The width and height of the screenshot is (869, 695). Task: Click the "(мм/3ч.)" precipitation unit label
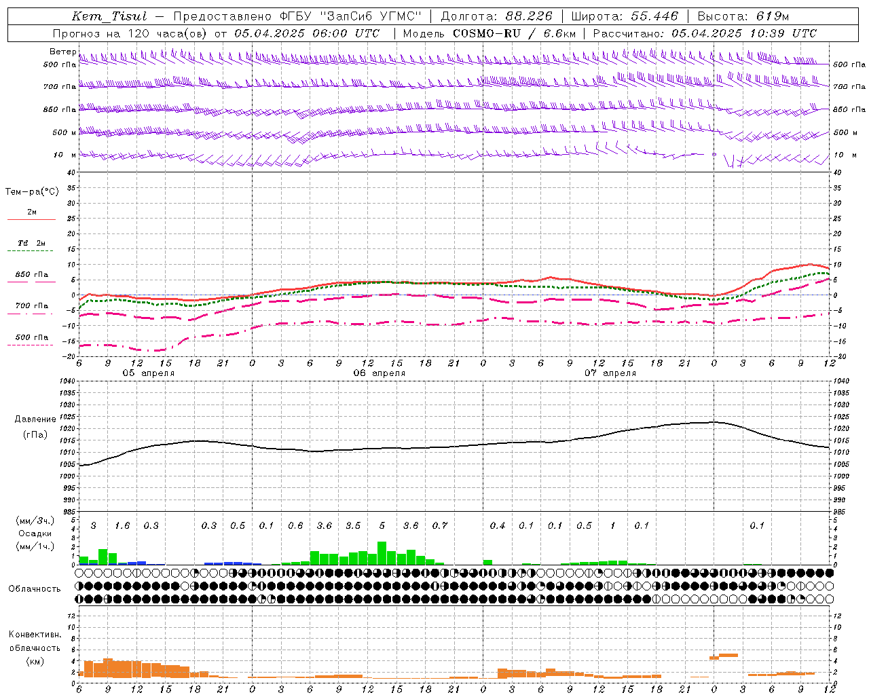click(x=35, y=521)
